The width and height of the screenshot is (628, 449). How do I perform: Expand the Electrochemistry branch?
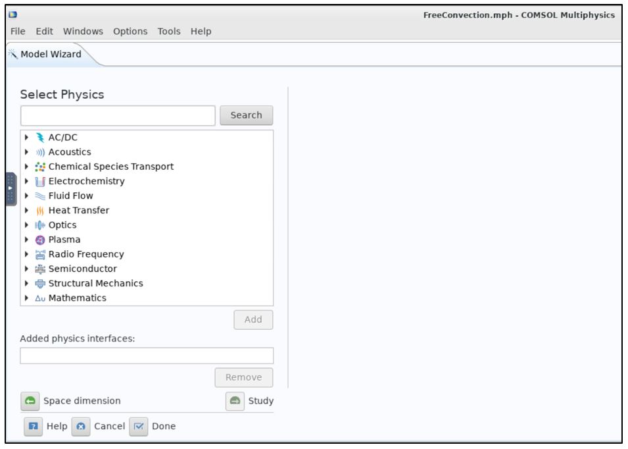point(26,181)
